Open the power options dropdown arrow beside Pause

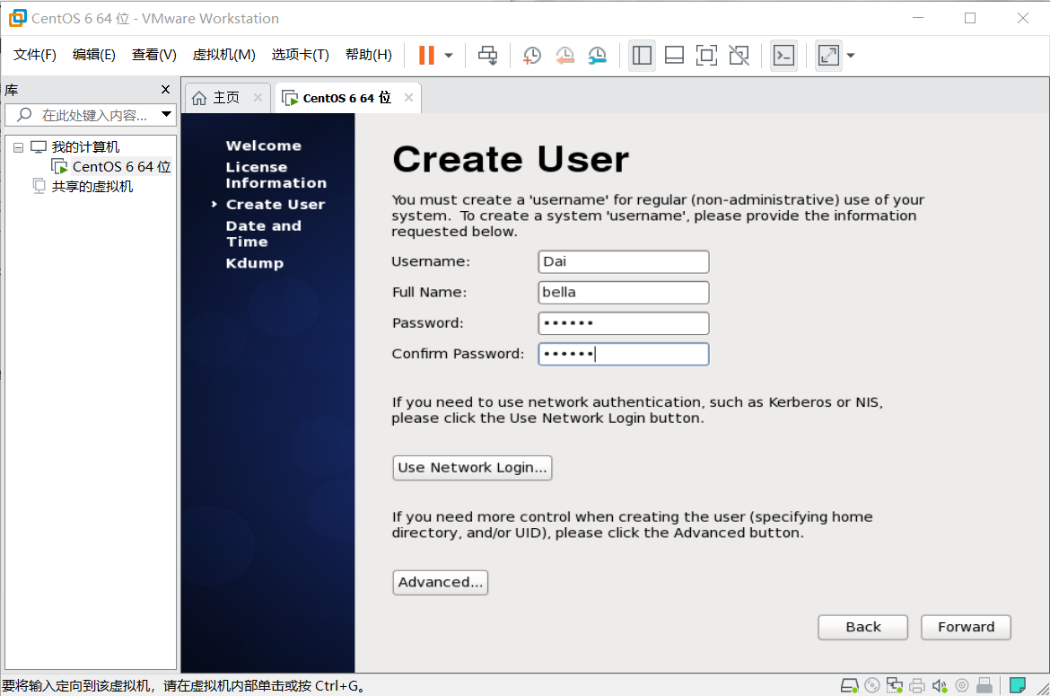pyautogui.click(x=449, y=56)
